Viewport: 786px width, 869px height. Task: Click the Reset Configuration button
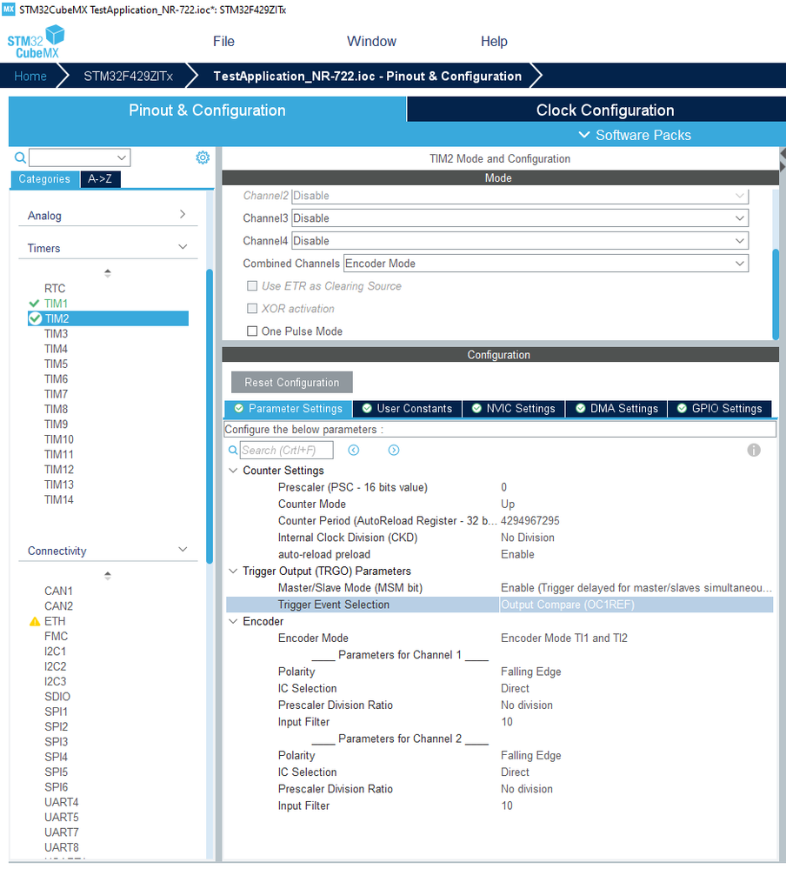click(292, 383)
